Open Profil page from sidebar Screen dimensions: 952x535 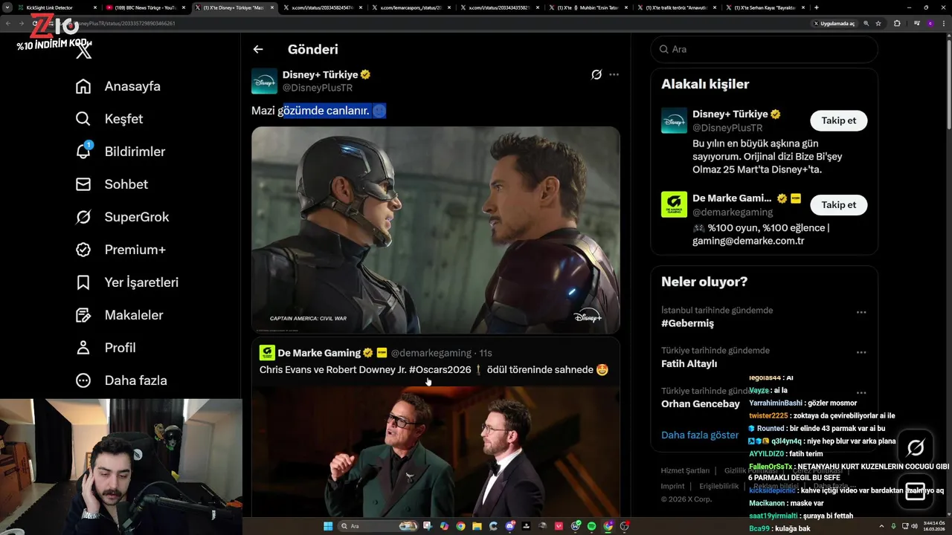click(105, 348)
